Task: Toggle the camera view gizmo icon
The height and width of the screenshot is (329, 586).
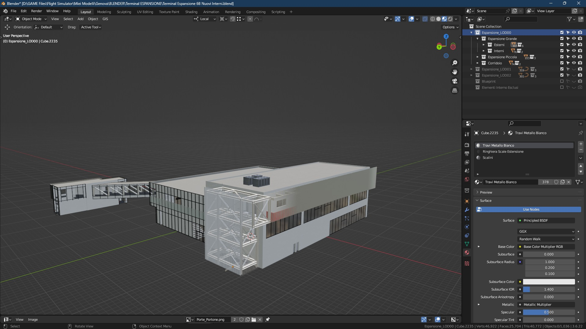Action: click(x=455, y=81)
